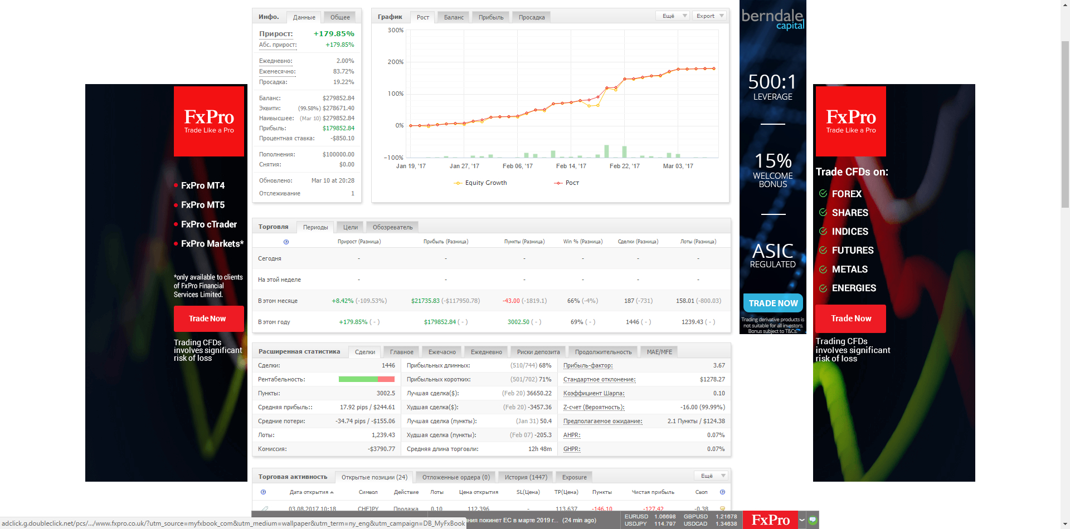Click the Z-счет (Вероятность) link
This screenshot has height=529, width=1070.
point(594,407)
